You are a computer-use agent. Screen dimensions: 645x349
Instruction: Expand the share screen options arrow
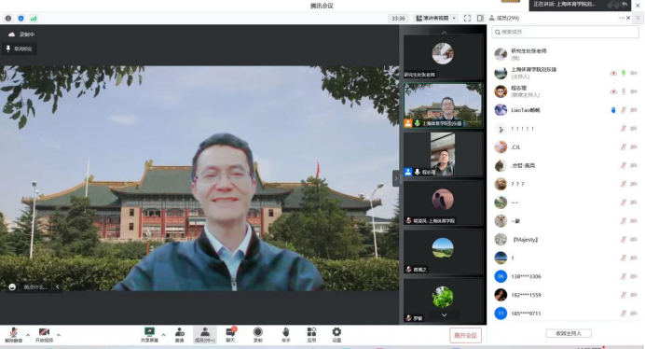click(163, 335)
